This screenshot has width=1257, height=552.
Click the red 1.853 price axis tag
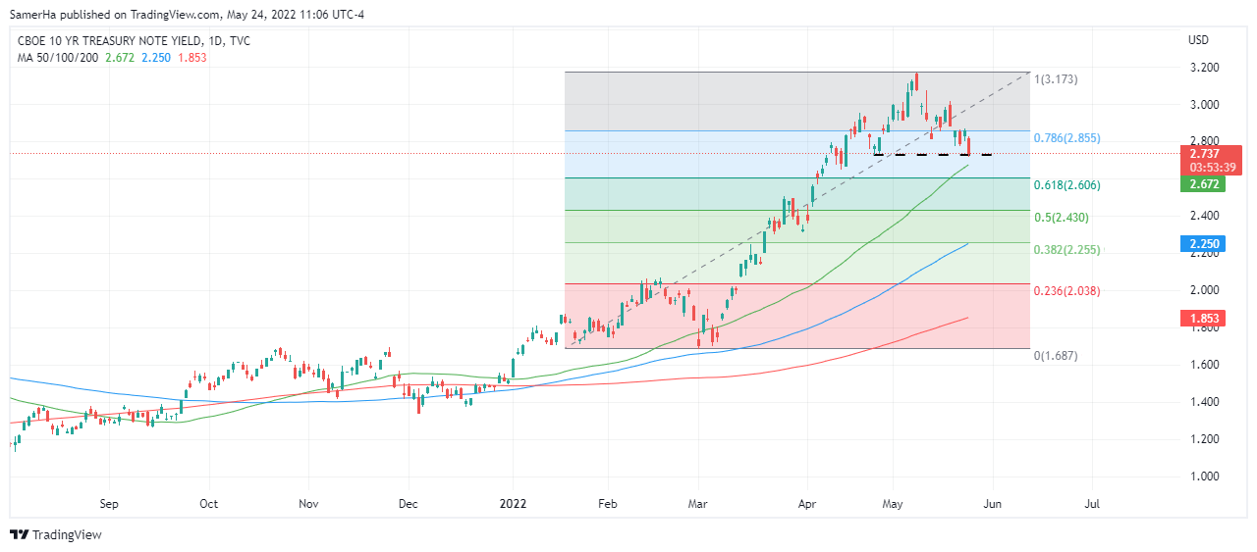point(1205,318)
